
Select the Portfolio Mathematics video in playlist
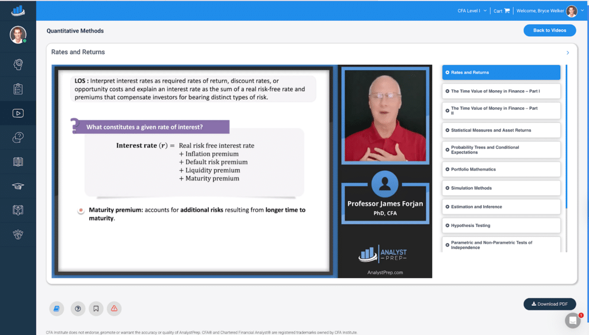pyautogui.click(x=501, y=170)
